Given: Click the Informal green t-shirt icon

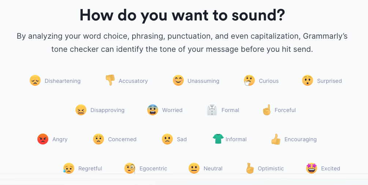Looking at the screenshot, I should (218, 139).
